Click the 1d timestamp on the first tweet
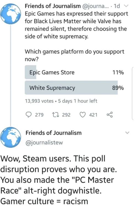This screenshot has width=138, height=206. click(117, 6)
